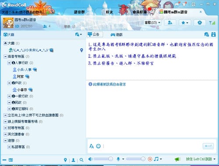This screenshot has height=166, width=219.
Task: Click the members count icon
Action: pyautogui.click(x=45, y=26)
